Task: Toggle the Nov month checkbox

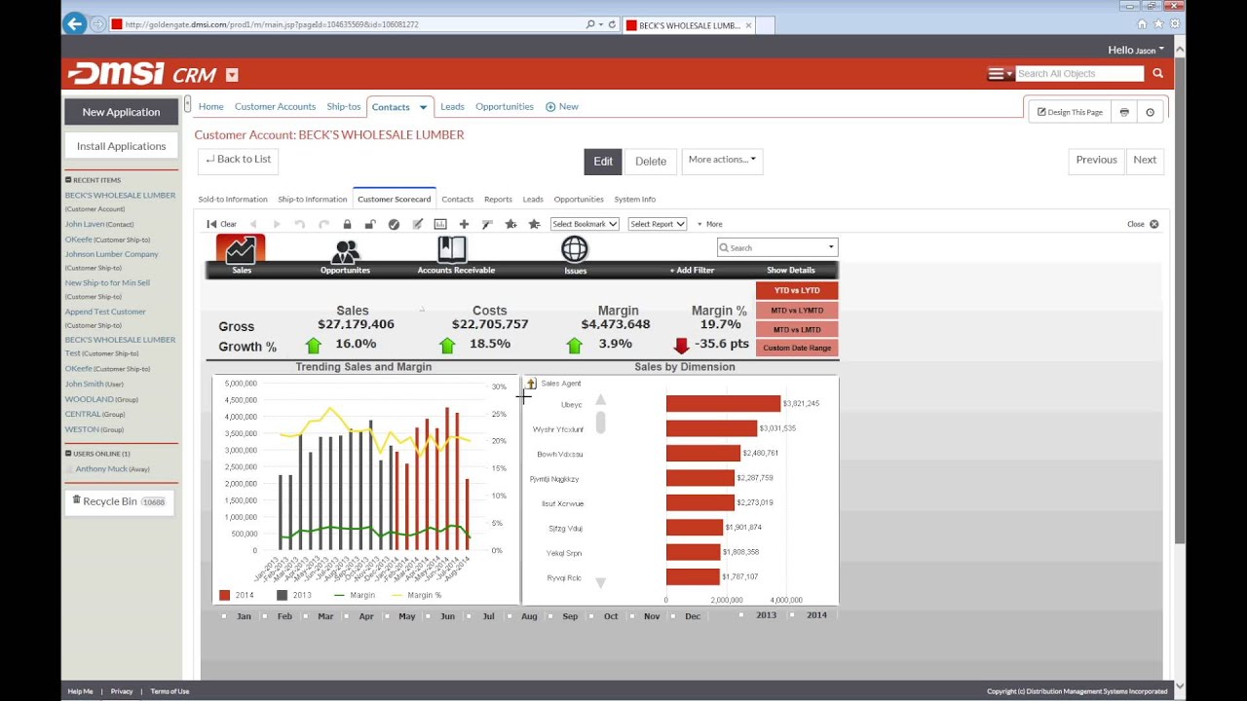Action: click(633, 616)
